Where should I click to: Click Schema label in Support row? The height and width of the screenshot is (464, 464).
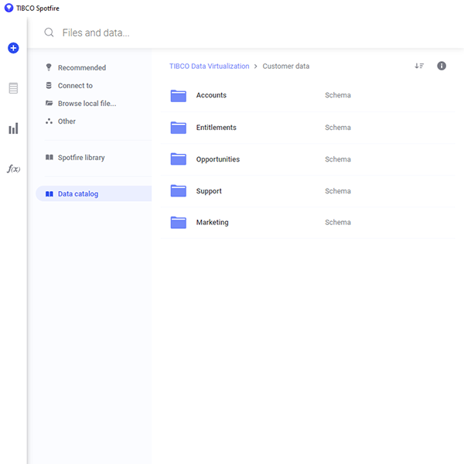(x=338, y=191)
